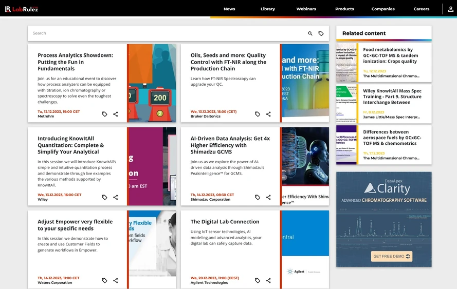Click tag icon on KnowItAll Quantitation card
Viewport: 457px width, 289px height.
click(x=104, y=197)
